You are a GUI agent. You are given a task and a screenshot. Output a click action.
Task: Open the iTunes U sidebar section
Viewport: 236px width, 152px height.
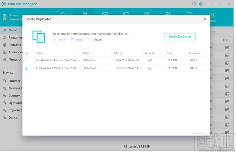pos(11,60)
